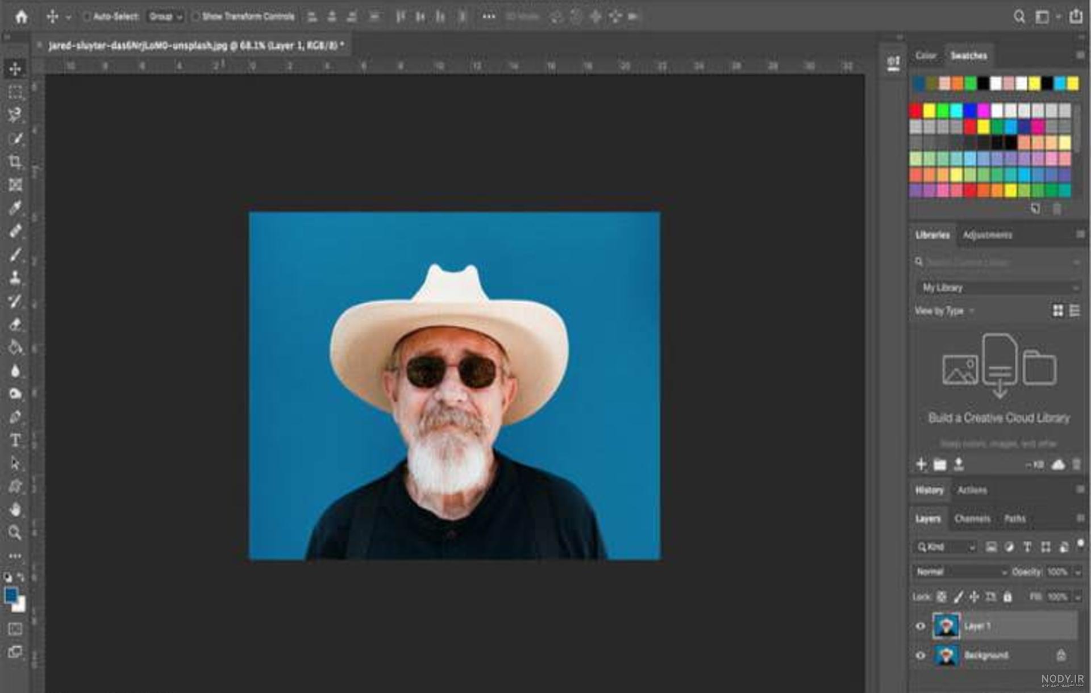The width and height of the screenshot is (1091, 693).
Task: Click the foreground blue color swatch in toolbar
Action: coord(11,595)
